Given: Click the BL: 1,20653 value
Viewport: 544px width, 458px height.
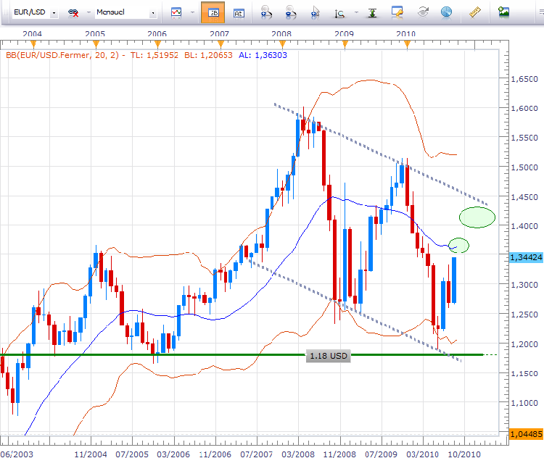Looking at the screenshot, I should [x=208, y=55].
